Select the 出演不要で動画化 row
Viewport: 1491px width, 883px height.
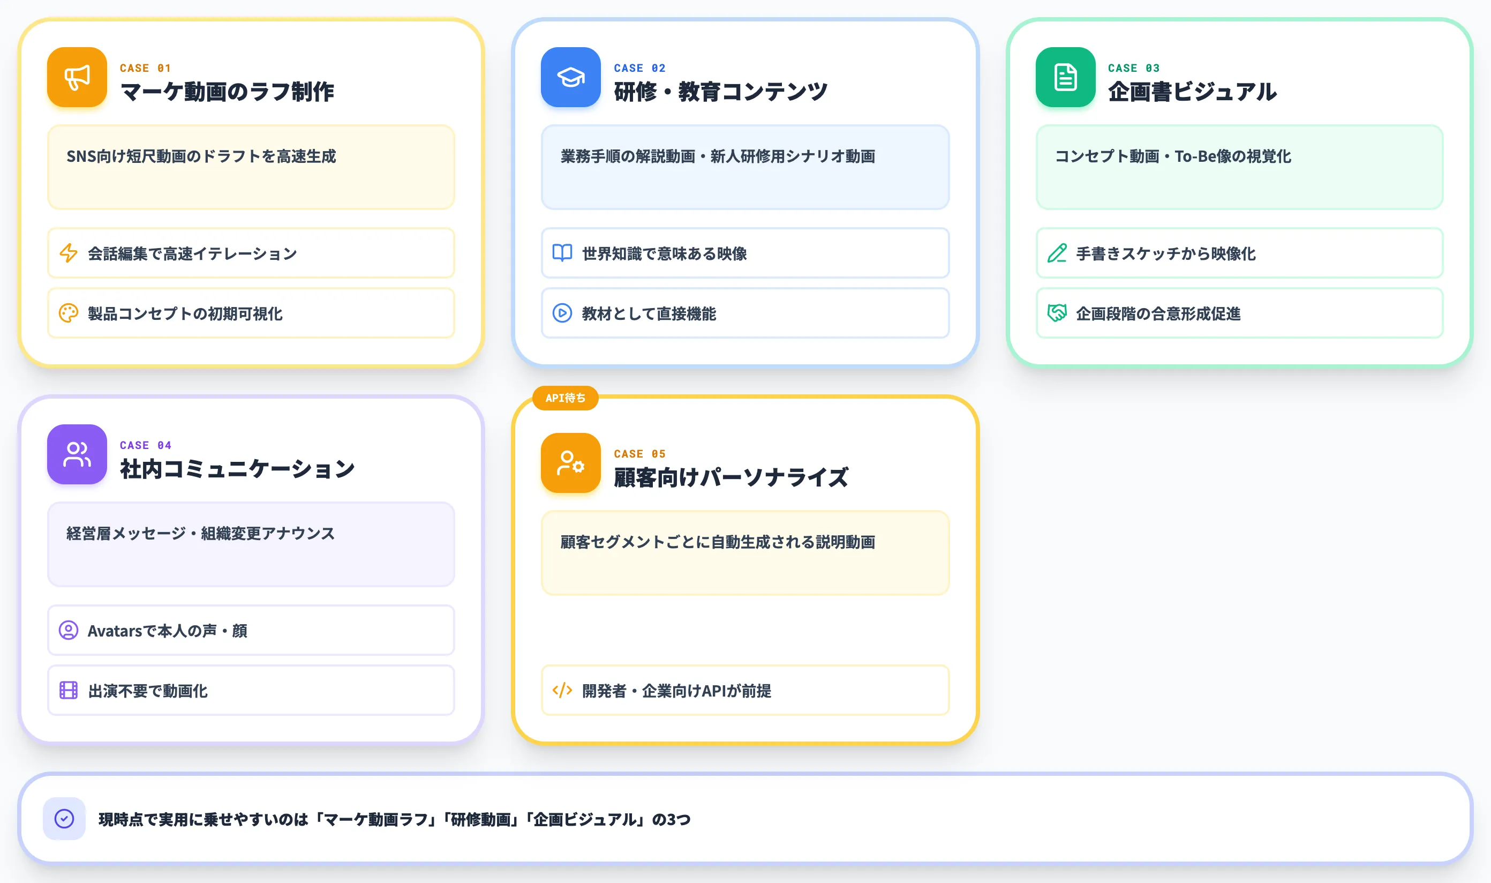[x=251, y=690]
